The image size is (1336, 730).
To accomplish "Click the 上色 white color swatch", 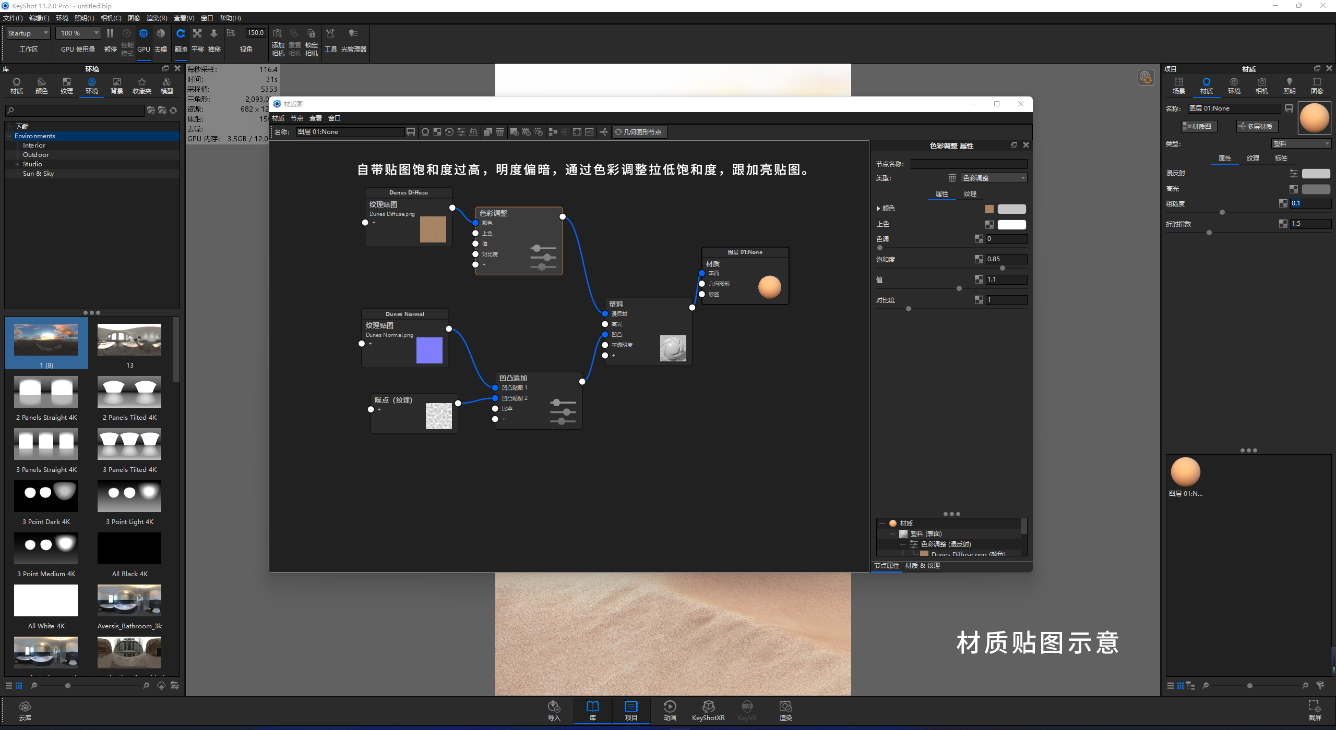I will coord(1011,225).
